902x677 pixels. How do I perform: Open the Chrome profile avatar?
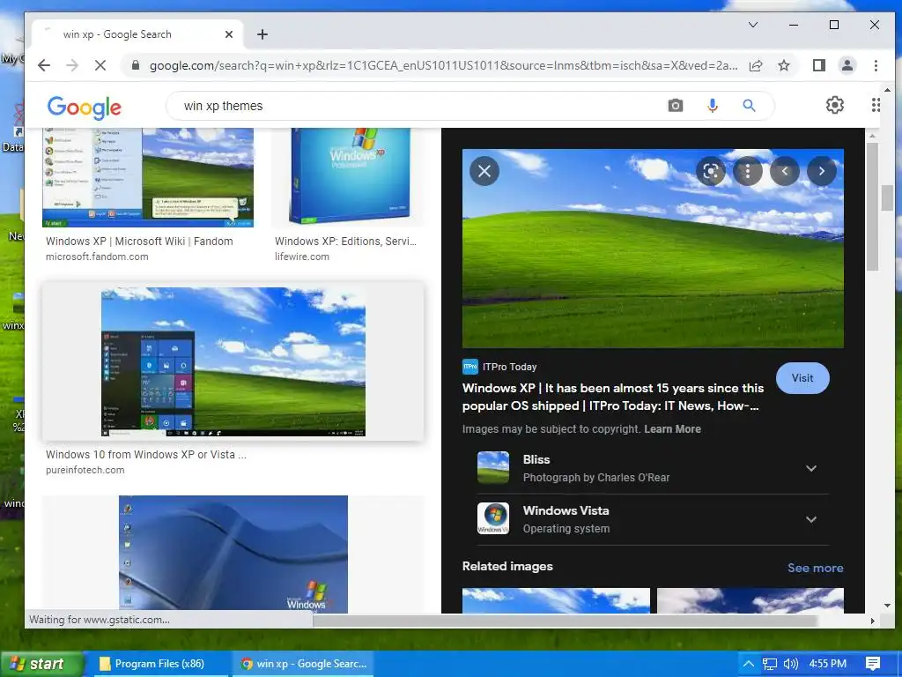(847, 65)
